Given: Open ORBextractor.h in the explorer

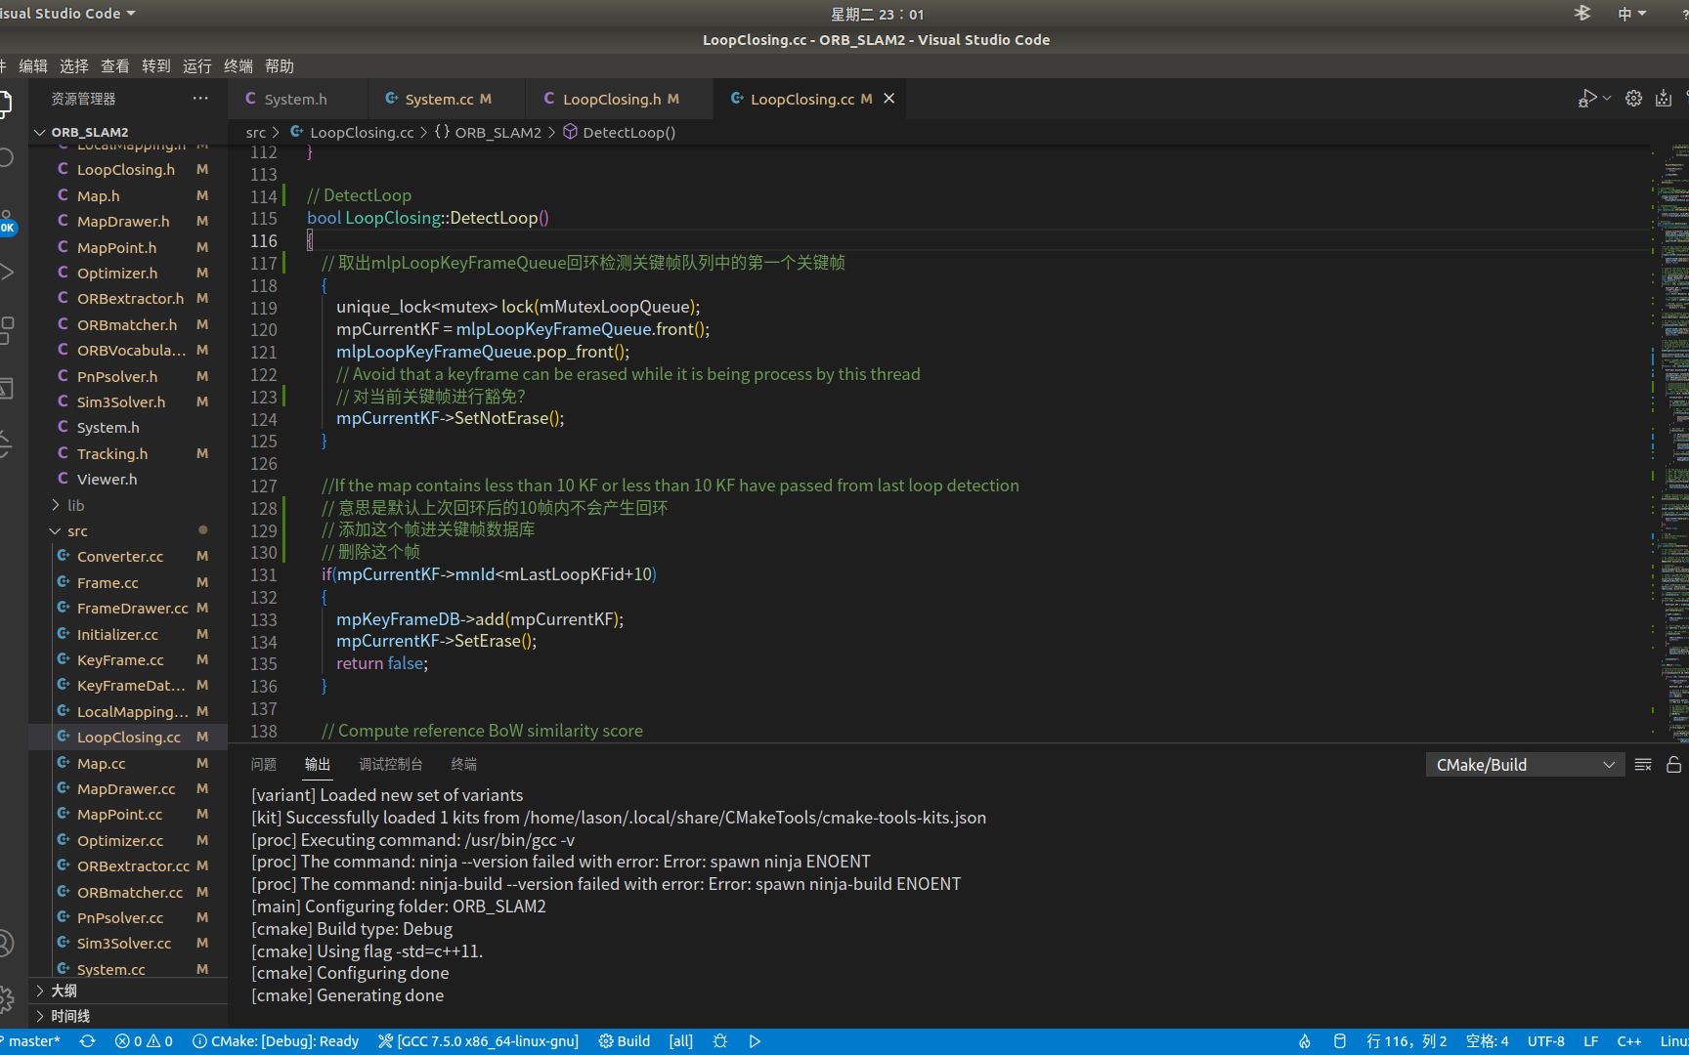Looking at the screenshot, I should click(128, 299).
